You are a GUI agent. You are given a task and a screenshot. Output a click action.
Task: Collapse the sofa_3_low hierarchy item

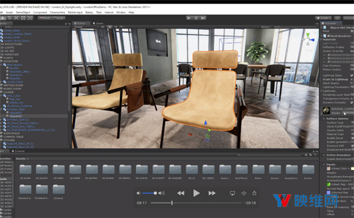[1, 95]
